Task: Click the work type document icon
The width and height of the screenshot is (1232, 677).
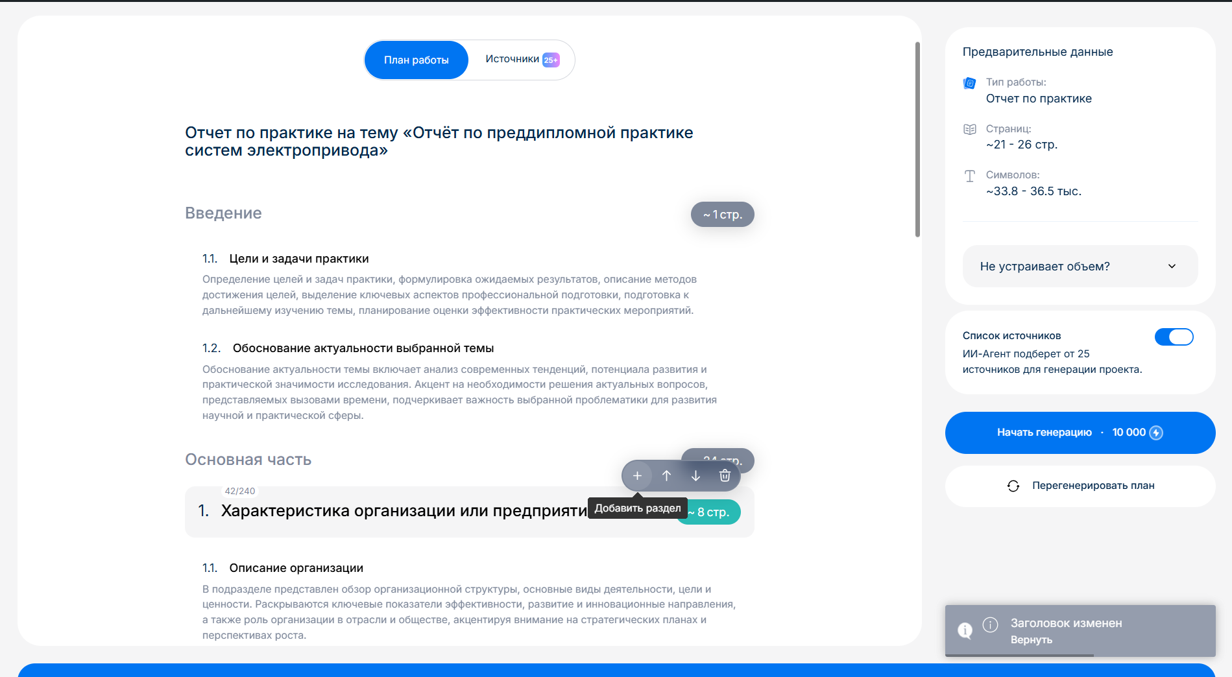Action: tap(970, 83)
